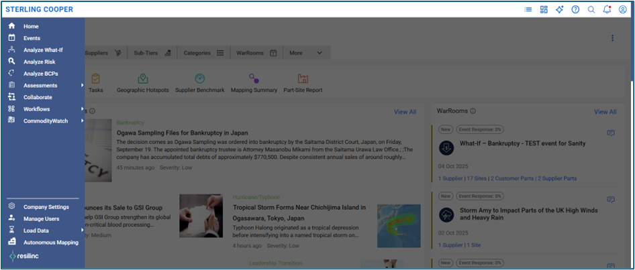Open Mapping Summary shortcut
Viewport: 635px width, 270px height.
pos(254,83)
